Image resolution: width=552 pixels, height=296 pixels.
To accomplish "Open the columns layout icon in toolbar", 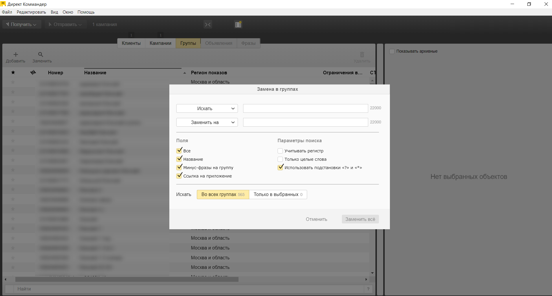I will 238,25.
